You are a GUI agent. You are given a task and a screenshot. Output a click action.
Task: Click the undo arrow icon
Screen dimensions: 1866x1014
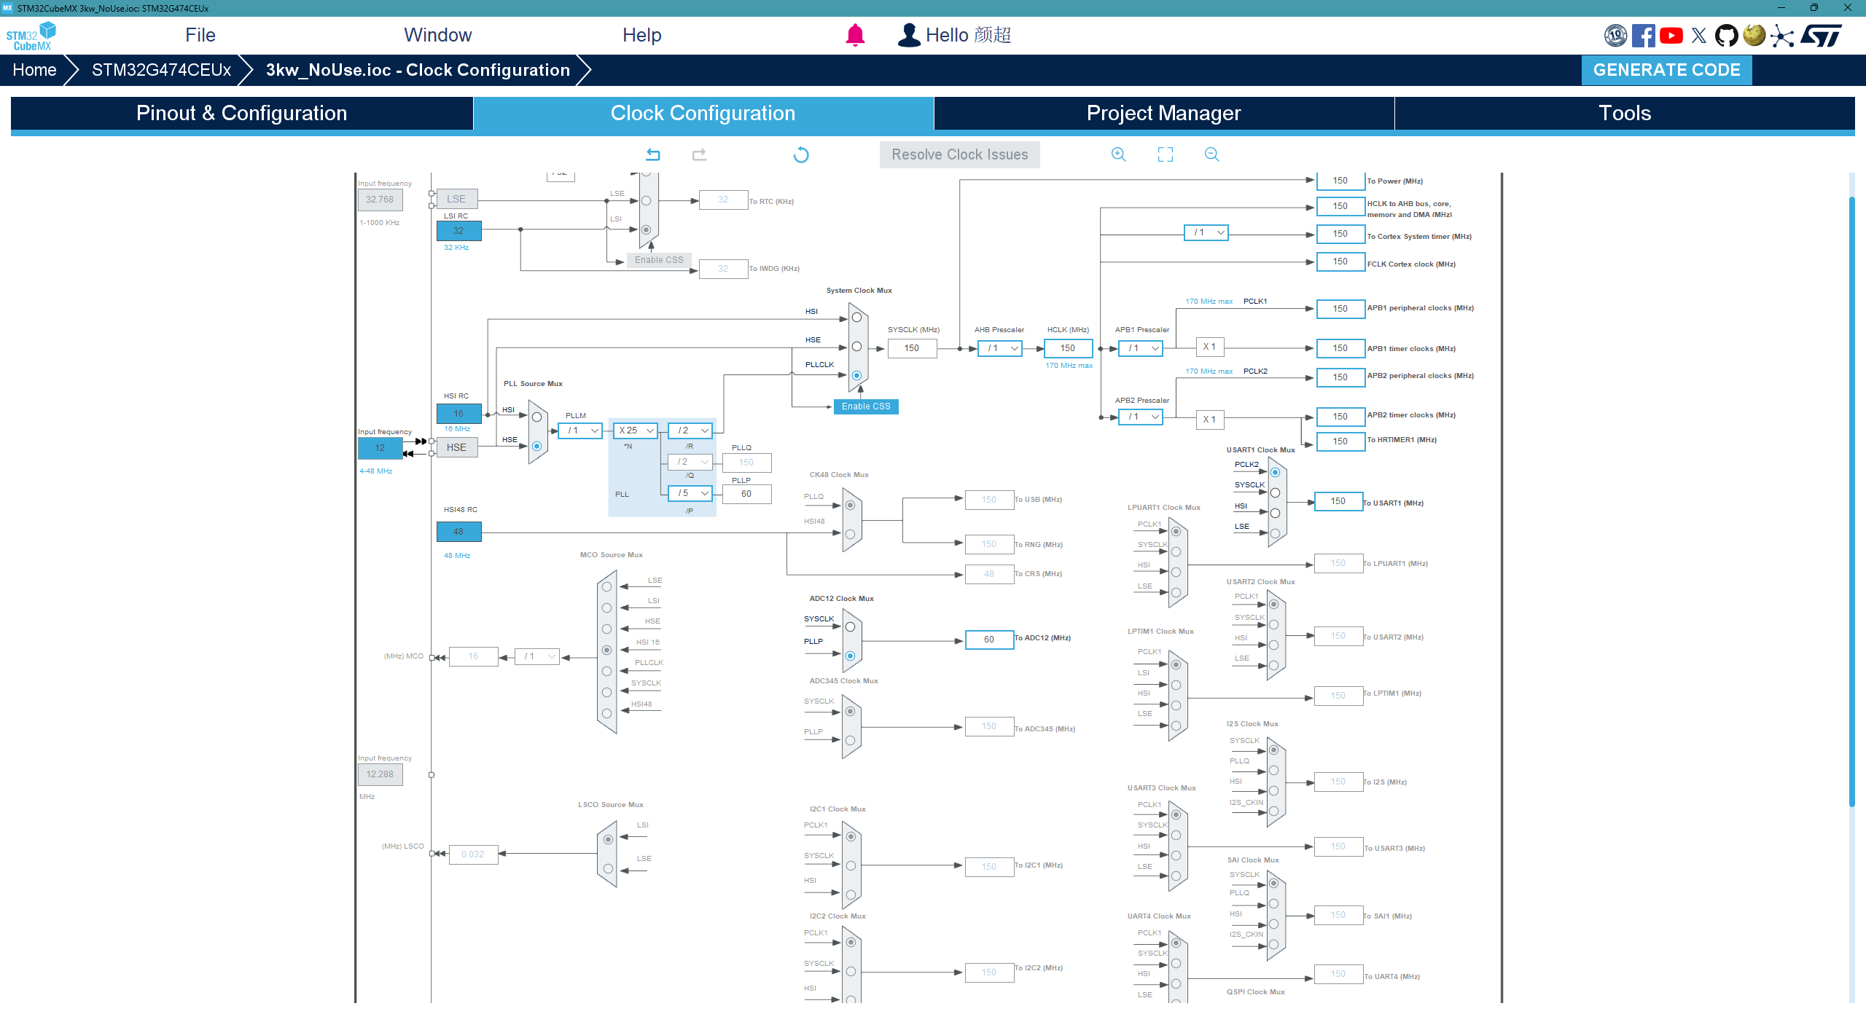tap(653, 154)
